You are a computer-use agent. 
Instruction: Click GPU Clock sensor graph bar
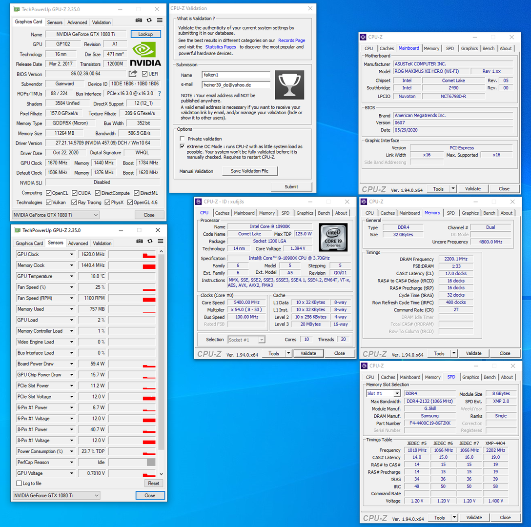(132, 254)
